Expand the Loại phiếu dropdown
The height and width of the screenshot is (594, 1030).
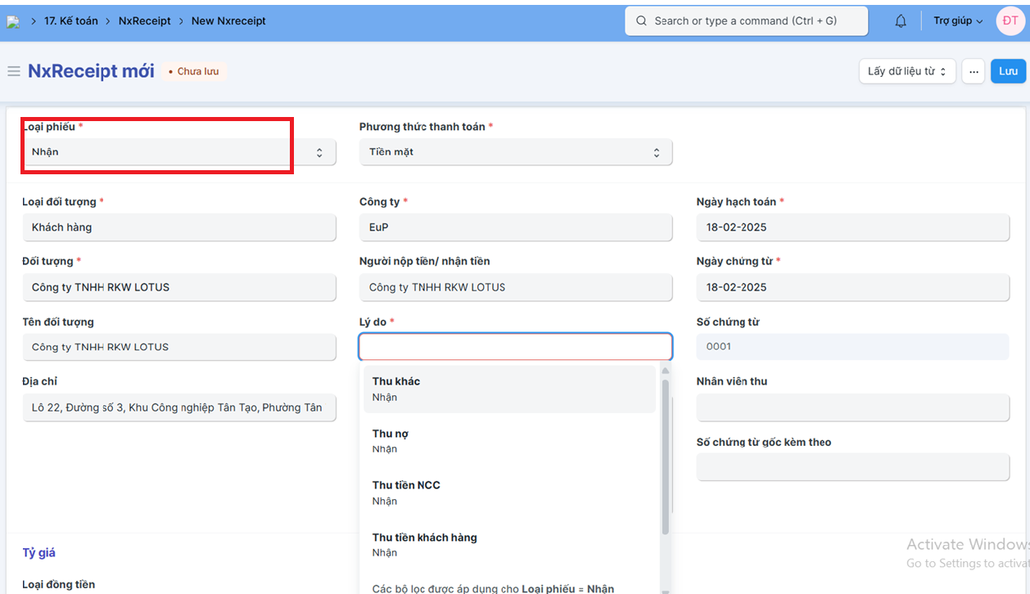tap(178, 152)
